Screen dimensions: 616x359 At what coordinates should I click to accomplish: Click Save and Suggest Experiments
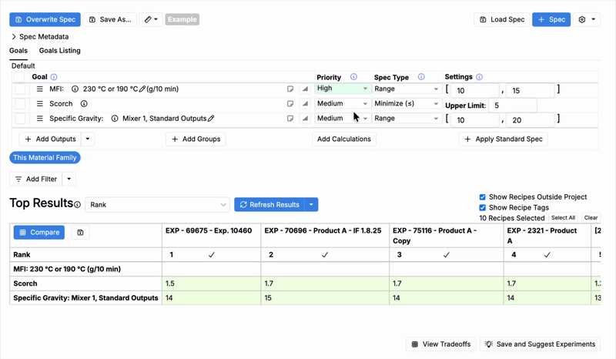tap(540, 344)
